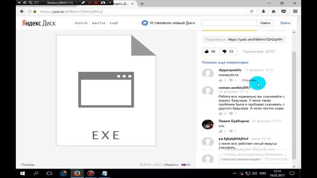
Task: Focus the address bar URL field
Action: click(x=142, y=11)
